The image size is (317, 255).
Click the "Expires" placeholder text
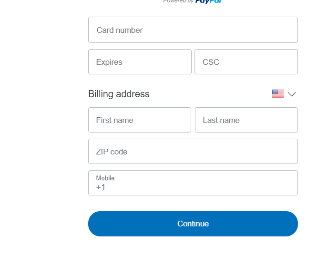tap(109, 62)
